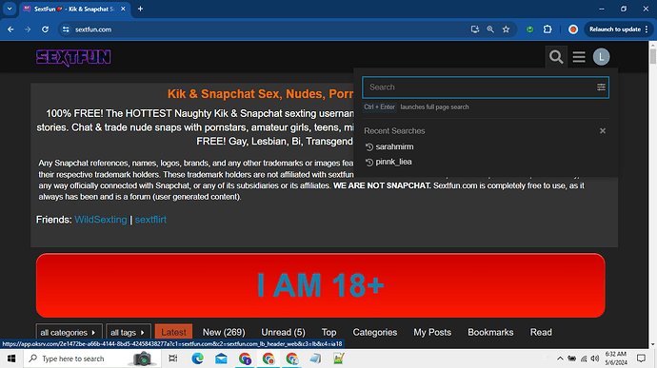Viewport: 657px width, 368px height.
Task: Open the browser extensions puzzle icon
Action: (x=547, y=29)
